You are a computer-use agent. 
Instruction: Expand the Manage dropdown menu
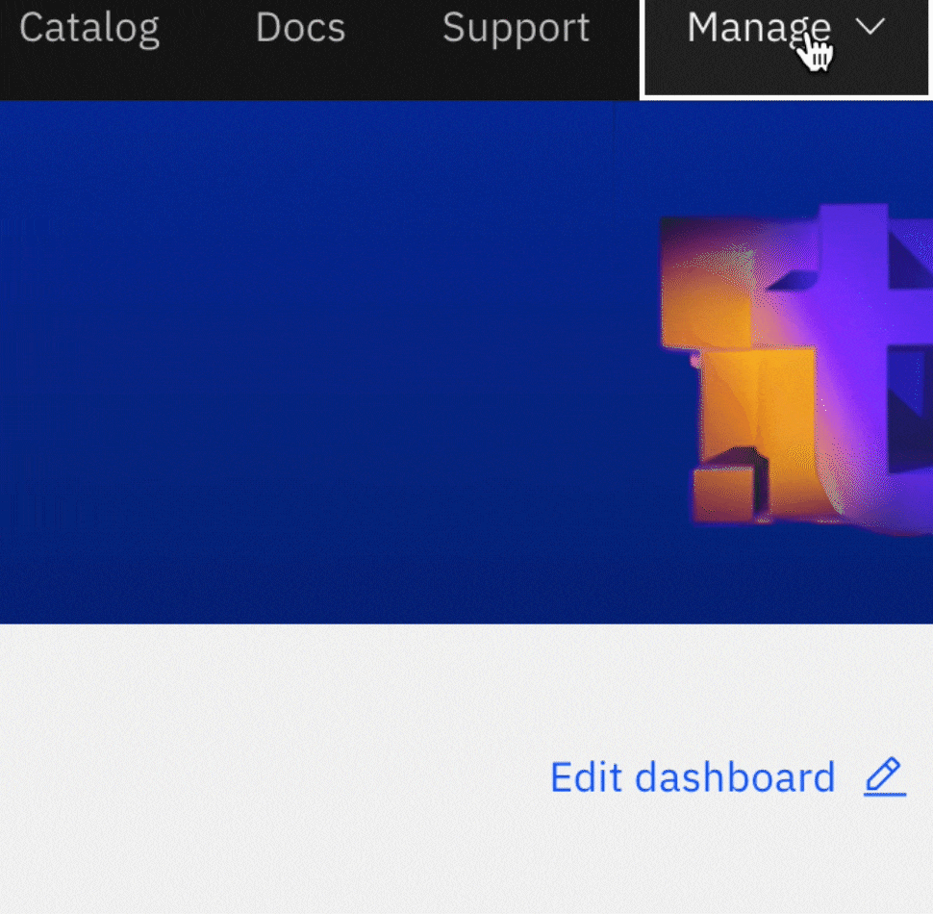tap(786, 47)
